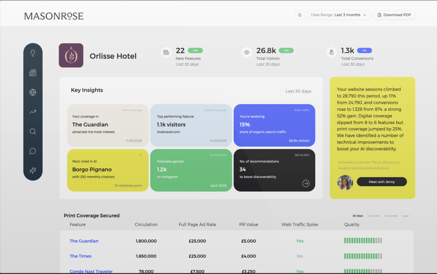Click the Quality column header
437x274 pixels.
pos(352,224)
